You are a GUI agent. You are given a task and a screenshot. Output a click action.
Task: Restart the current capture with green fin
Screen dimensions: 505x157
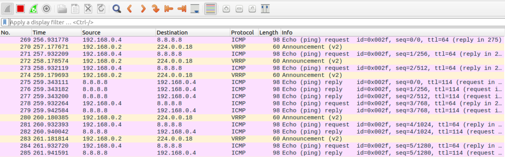point(34,8)
